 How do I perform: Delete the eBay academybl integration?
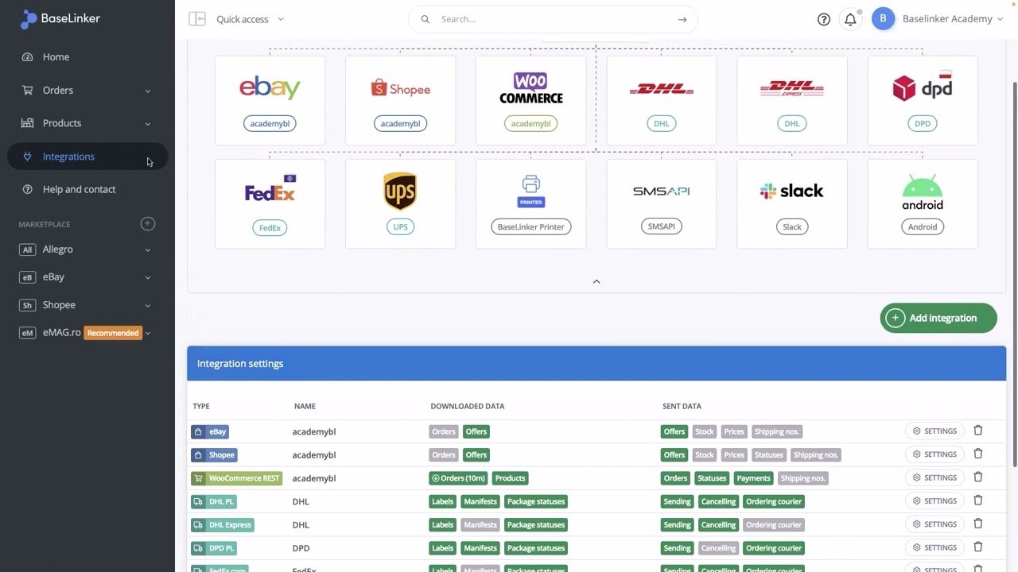click(x=978, y=431)
